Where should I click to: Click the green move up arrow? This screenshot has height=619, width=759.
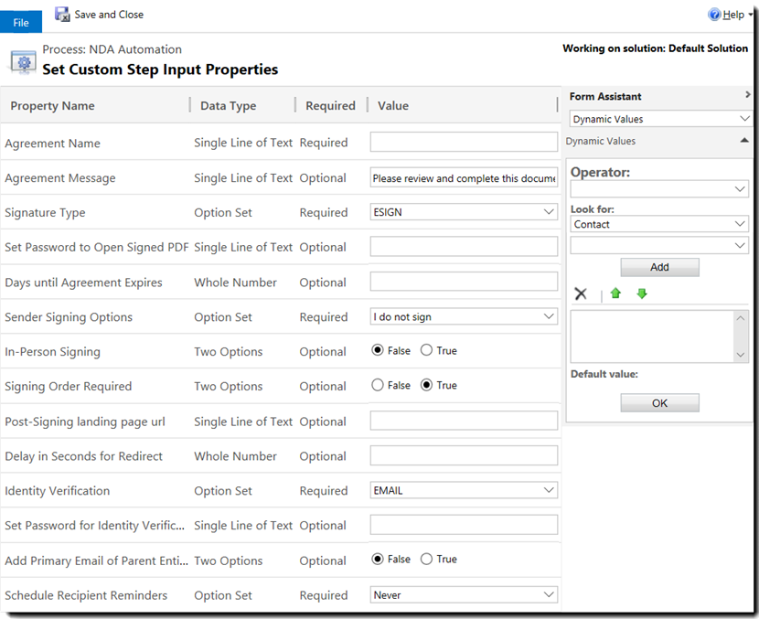tap(615, 293)
